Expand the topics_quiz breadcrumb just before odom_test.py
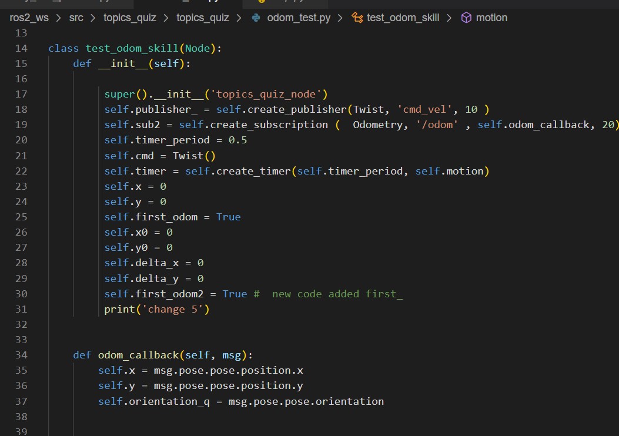Image resolution: width=619 pixels, height=436 pixels. point(203,18)
